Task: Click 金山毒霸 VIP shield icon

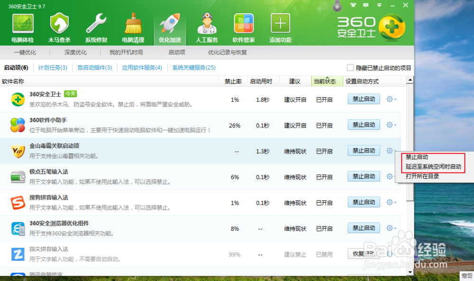Action: coord(18,151)
